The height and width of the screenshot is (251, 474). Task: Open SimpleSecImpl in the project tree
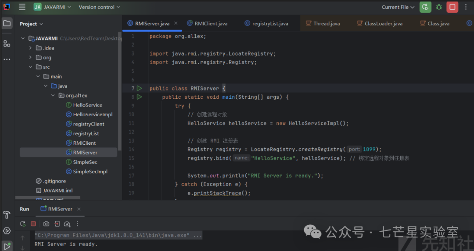click(x=86, y=172)
